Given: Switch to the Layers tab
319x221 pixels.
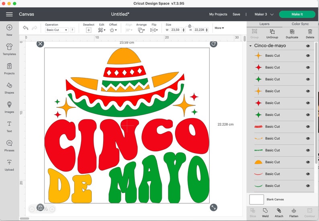Looking at the screenshot, I should click(x=264, y=24).
